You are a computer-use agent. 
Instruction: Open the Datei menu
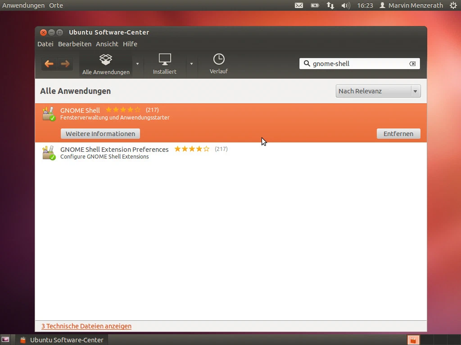click(x=45, y=44)
